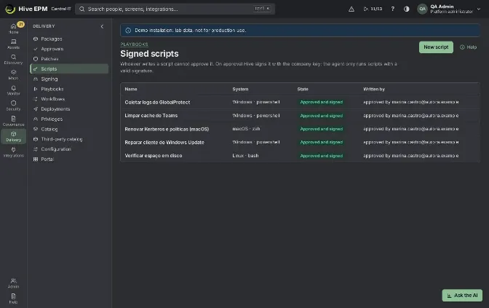Expand the QA Admin account menu chevron
The image size is (489, 308).
coord(479,9)
